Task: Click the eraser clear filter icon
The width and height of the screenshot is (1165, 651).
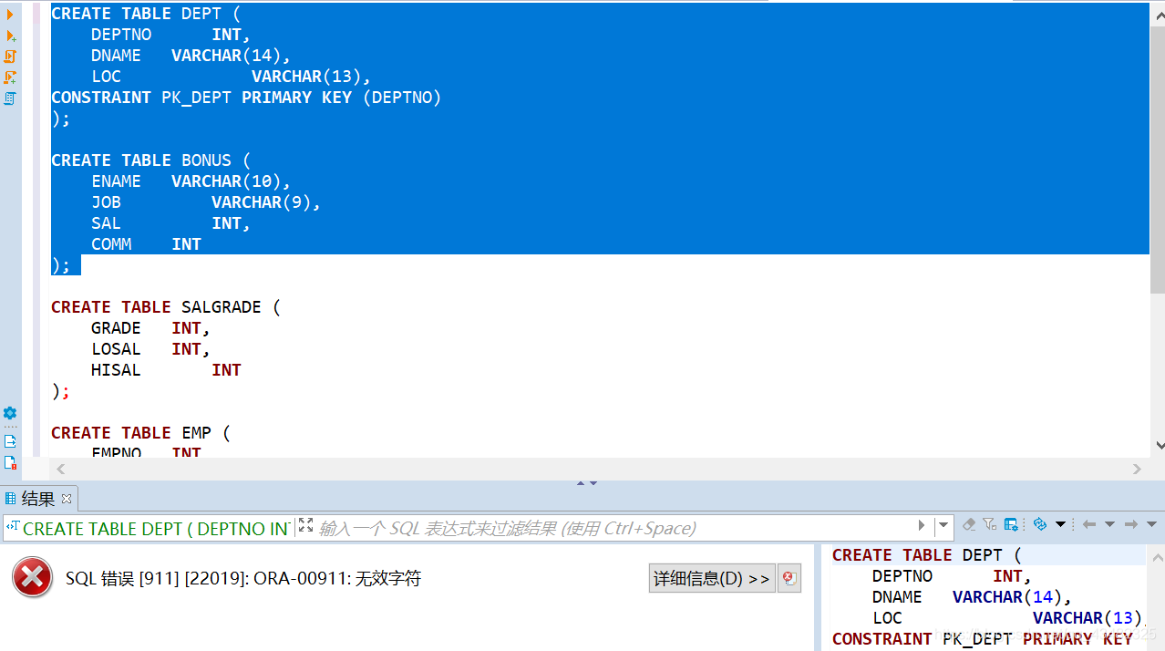Action: click(x=969, y=524)
